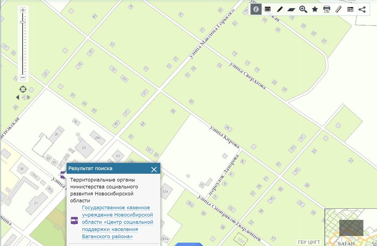
Task: Click the purple marker on the map
Action: [x=63, y=175]
